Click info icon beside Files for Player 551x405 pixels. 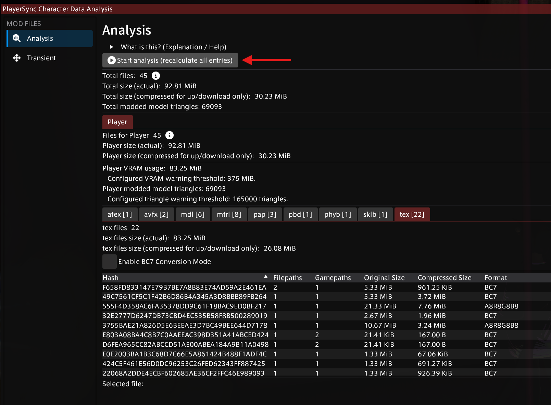(x=170, y=135)
